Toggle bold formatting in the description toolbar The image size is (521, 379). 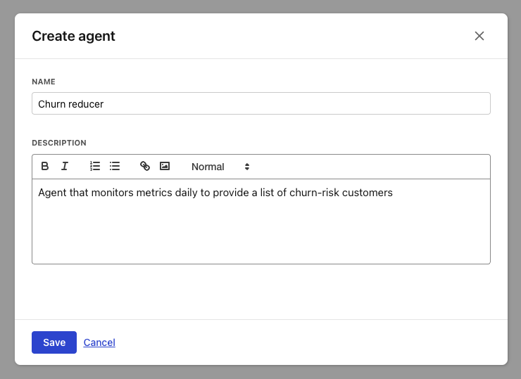(45, 167)
